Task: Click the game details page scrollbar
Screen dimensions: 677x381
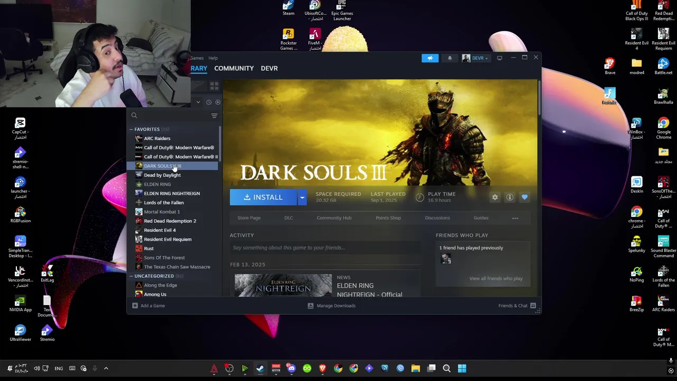Action: (538, 98)
